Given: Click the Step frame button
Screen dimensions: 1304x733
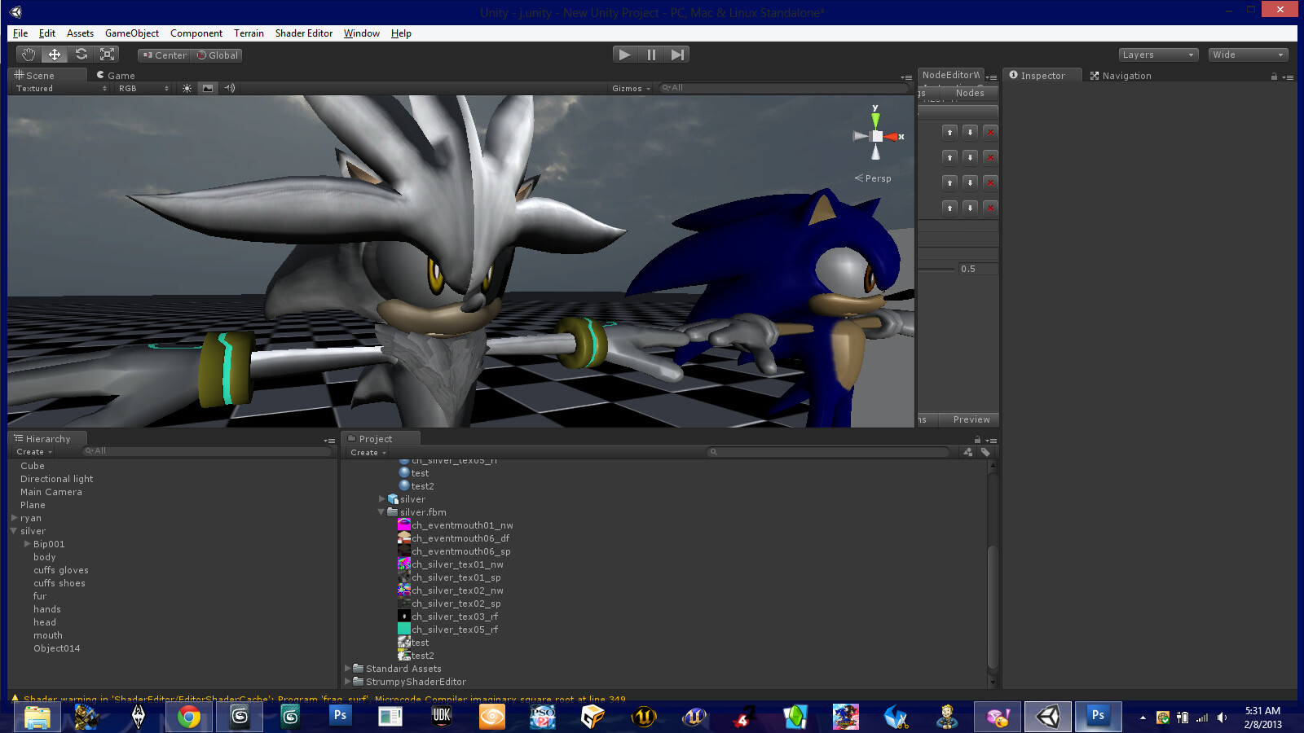Looking at the screenshot, I should point(677,54).
